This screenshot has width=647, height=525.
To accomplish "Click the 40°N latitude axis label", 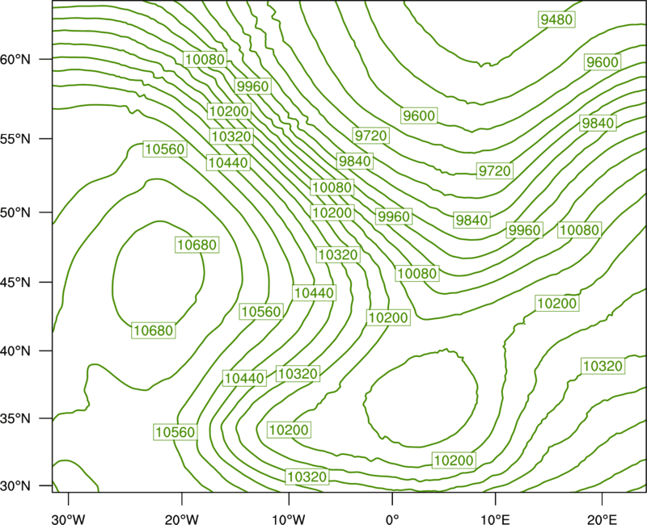I will tap(15, 351).
